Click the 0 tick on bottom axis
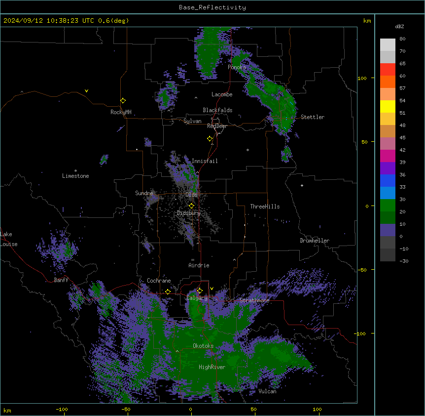The image size is (425, 416). coord(190,409)
